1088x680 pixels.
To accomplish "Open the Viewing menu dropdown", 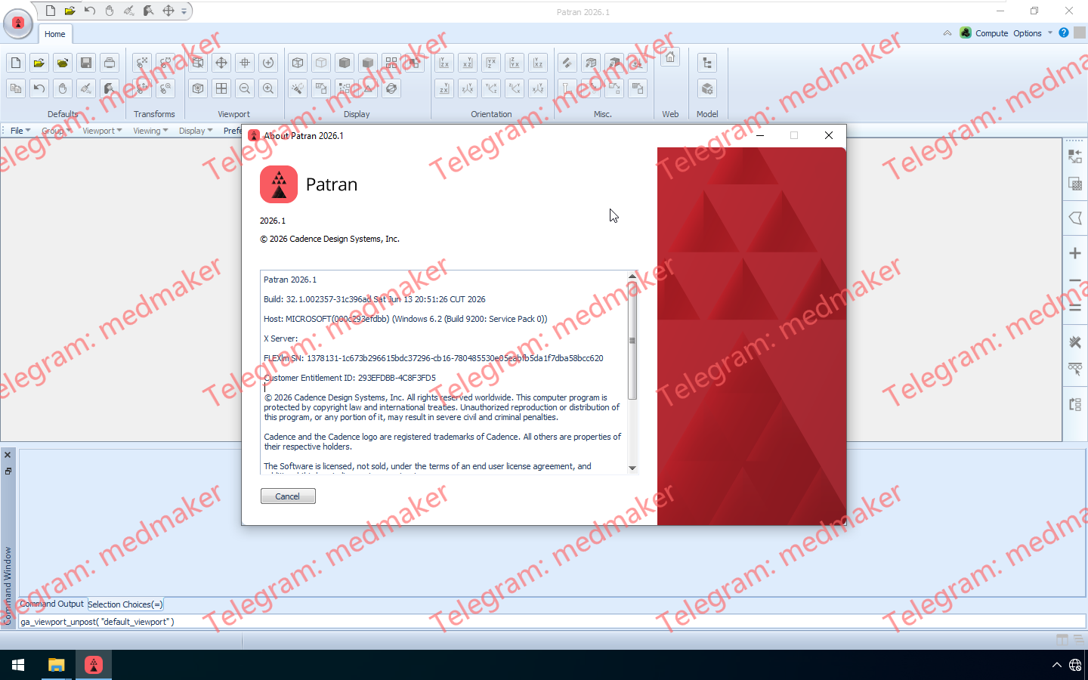I will (x=150, y=131).
